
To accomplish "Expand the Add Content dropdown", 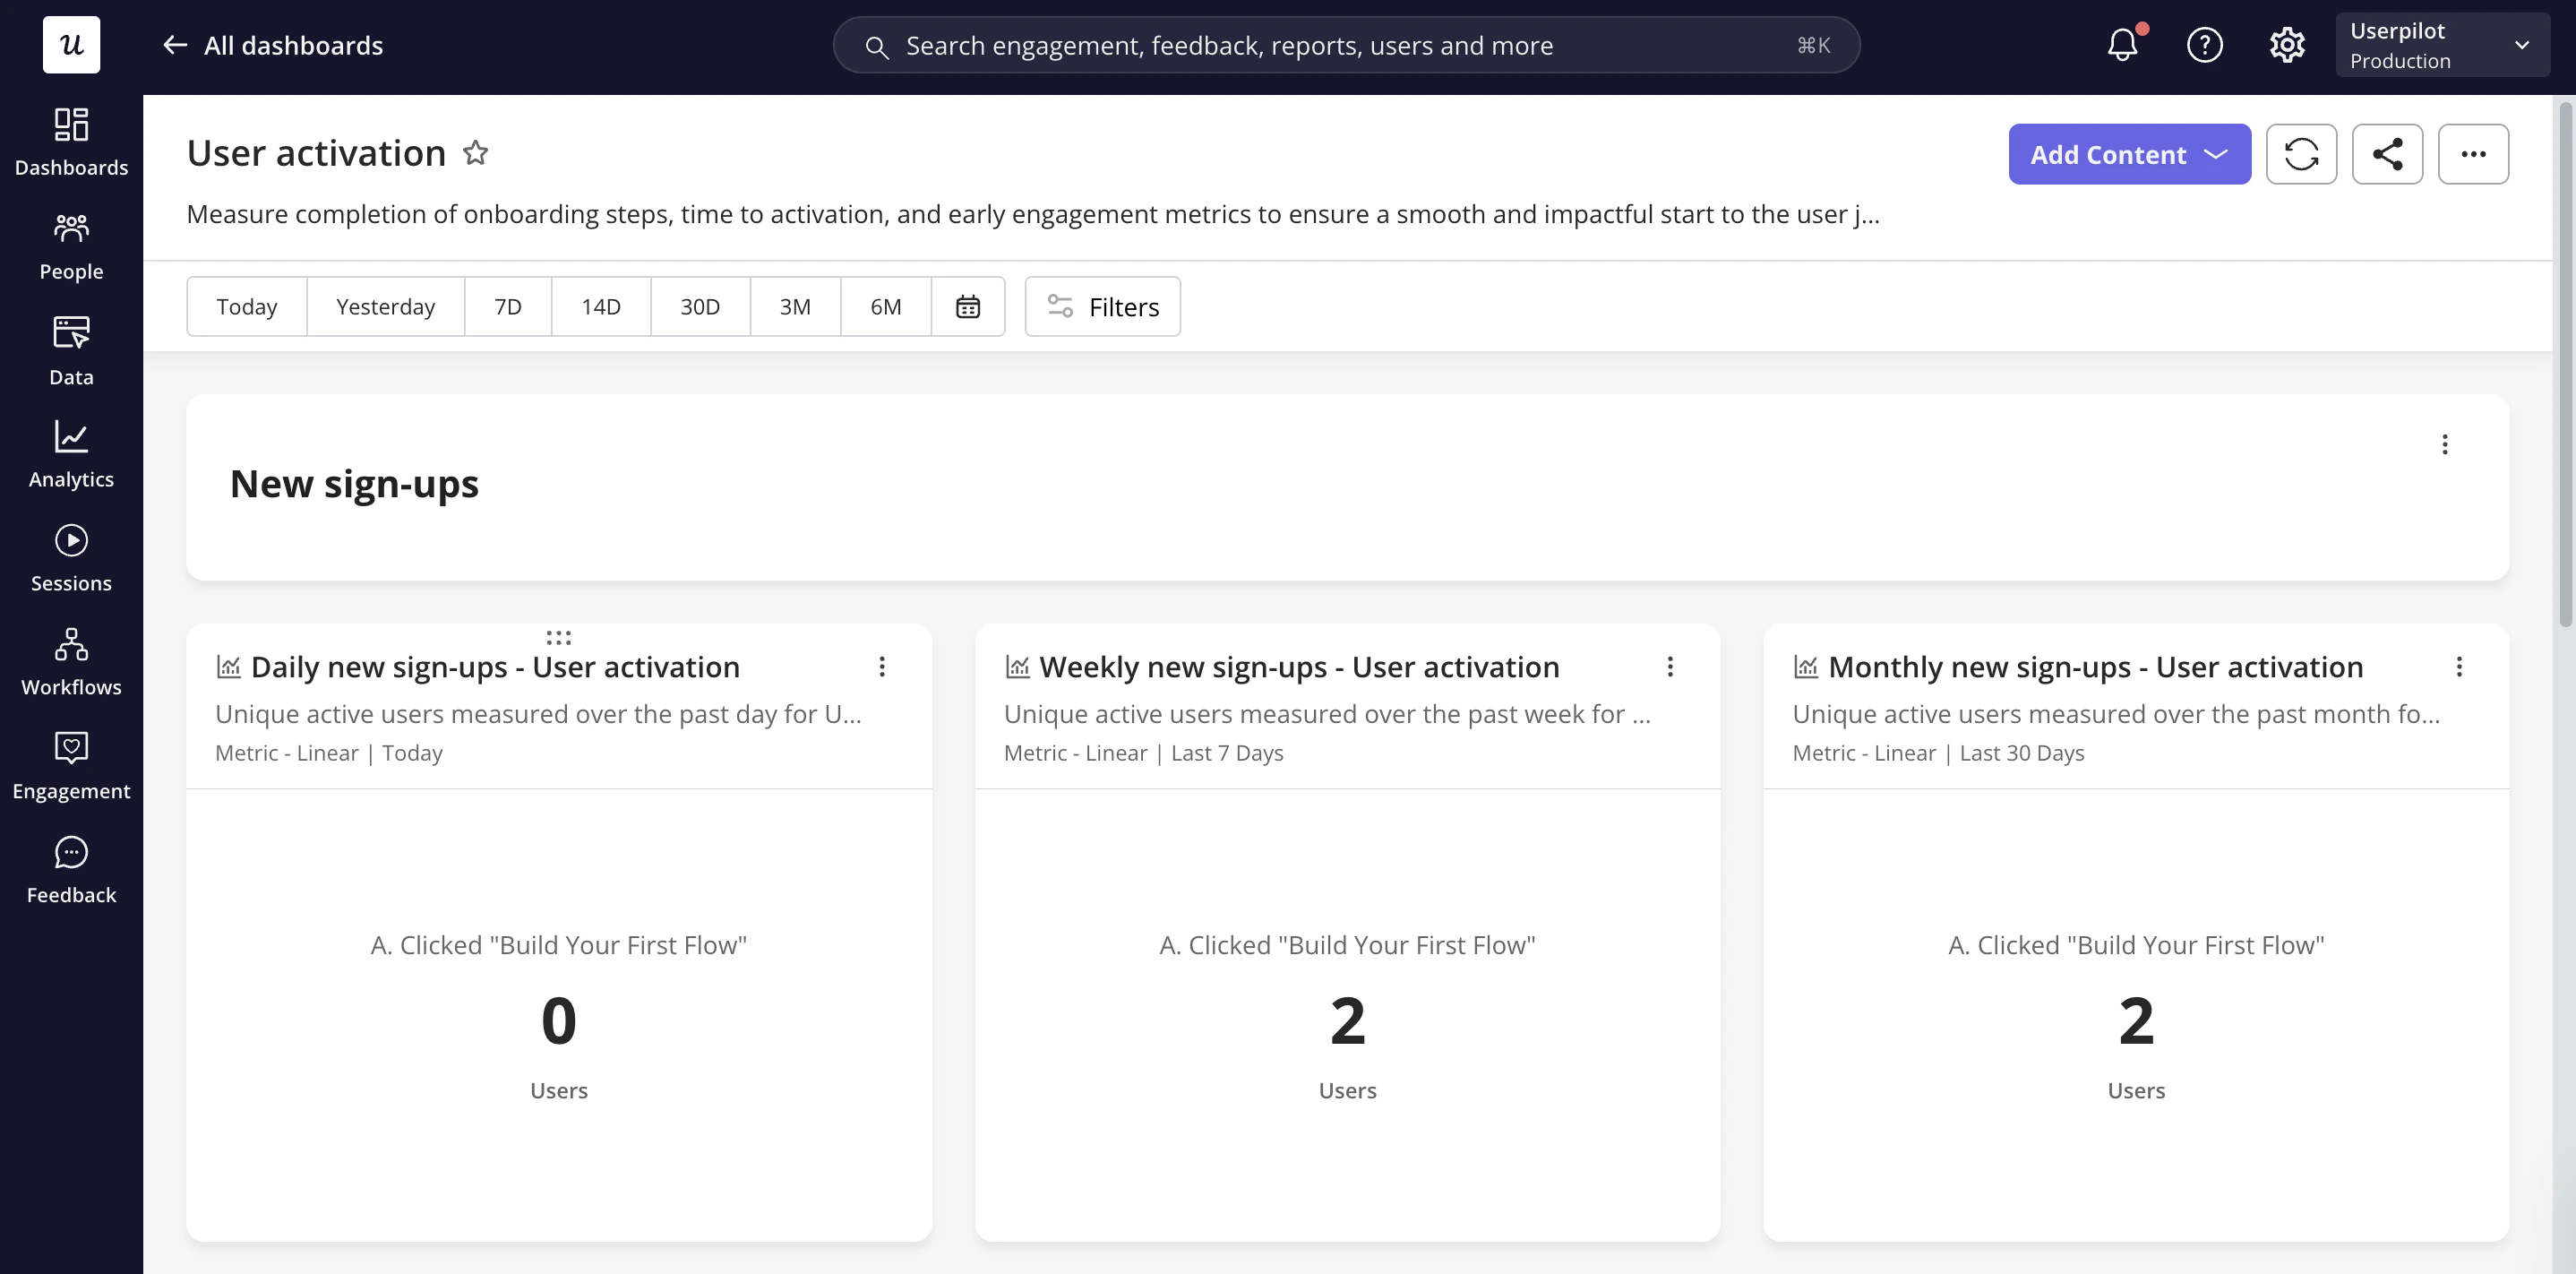I will coord(2129,154).
